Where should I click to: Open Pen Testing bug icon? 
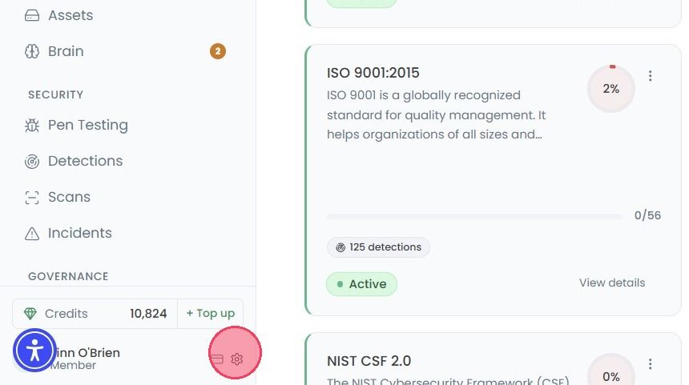click(x=32, y=126)
